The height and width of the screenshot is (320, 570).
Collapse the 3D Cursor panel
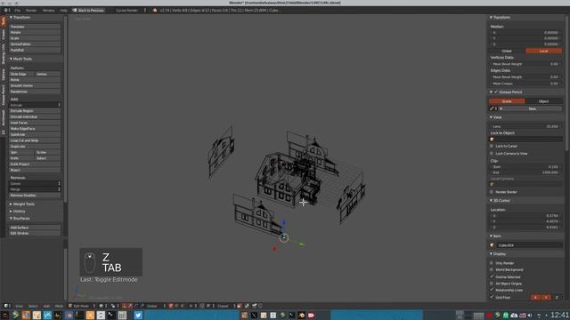pos(500,200)
